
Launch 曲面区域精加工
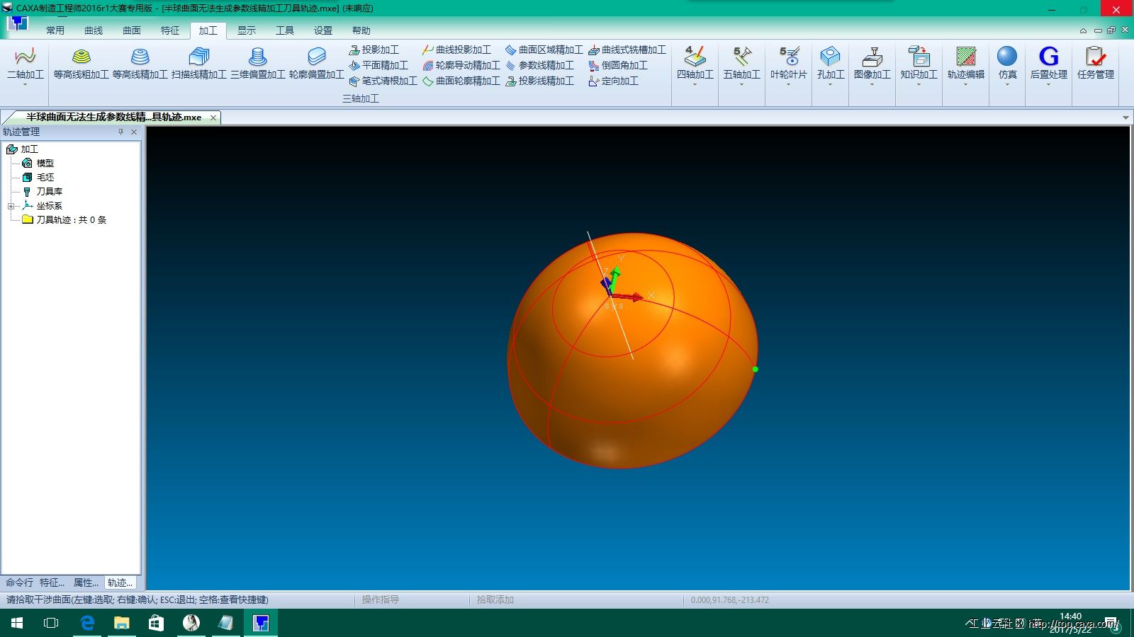pos(544,50)
